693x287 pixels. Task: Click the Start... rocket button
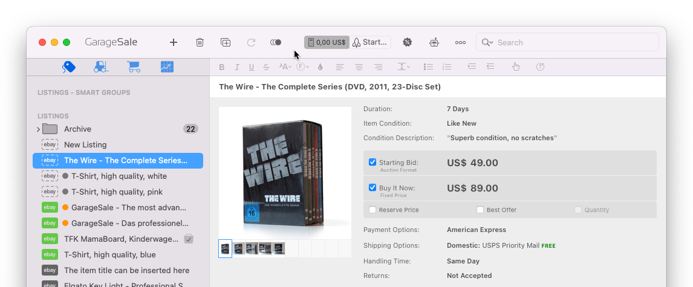(x=370, y=42)
